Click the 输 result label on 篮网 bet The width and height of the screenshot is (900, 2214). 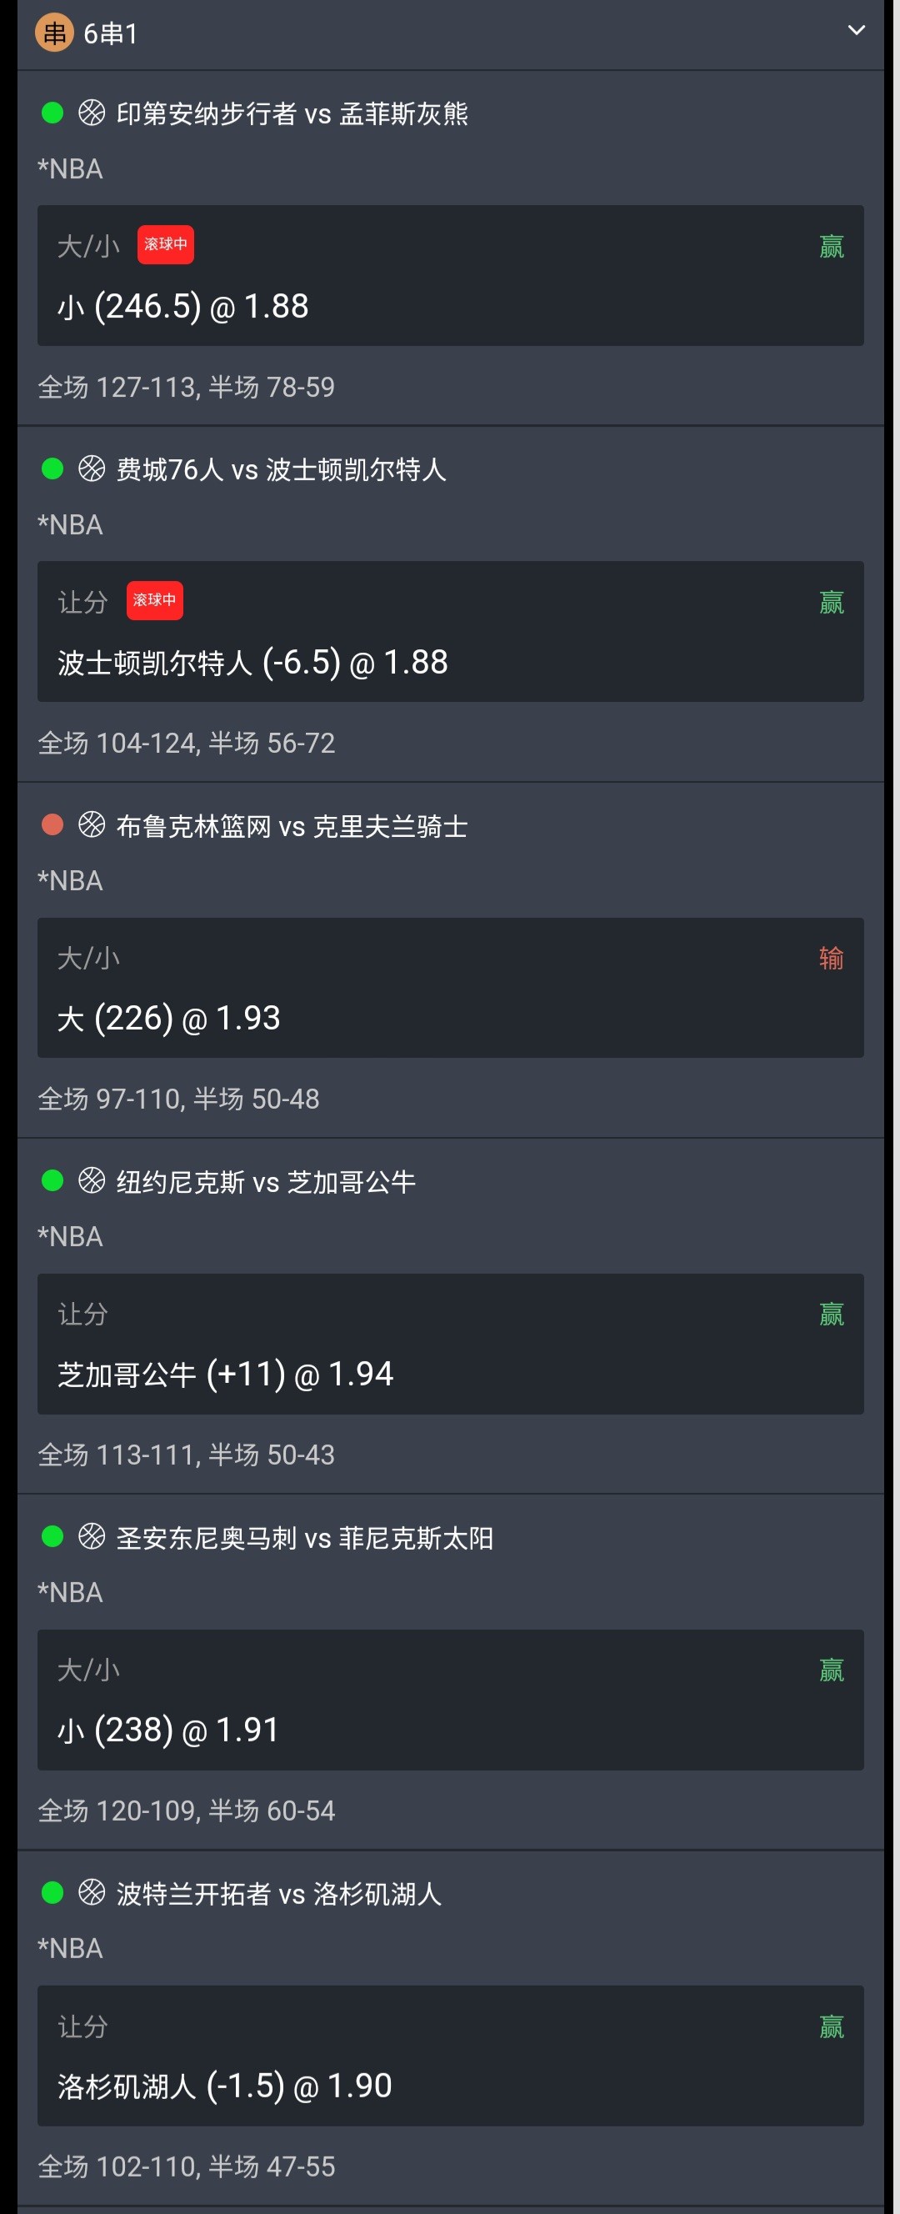click(x=830, y=959)
